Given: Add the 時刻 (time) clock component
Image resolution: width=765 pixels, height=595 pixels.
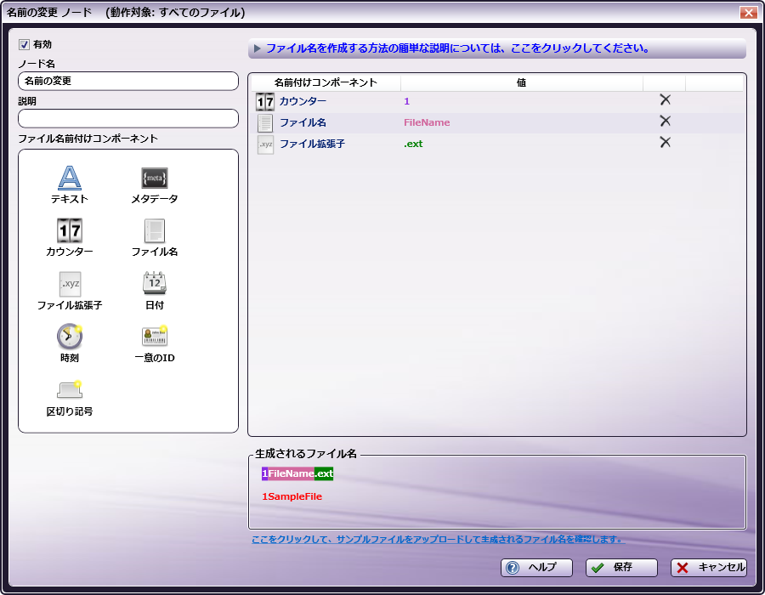Looking at the screenshot, I should [70, 336].
